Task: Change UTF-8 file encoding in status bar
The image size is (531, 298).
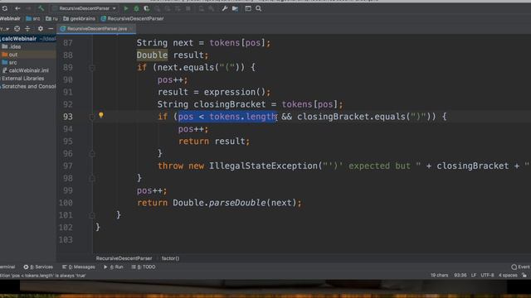Action: (x=487, y=276)
